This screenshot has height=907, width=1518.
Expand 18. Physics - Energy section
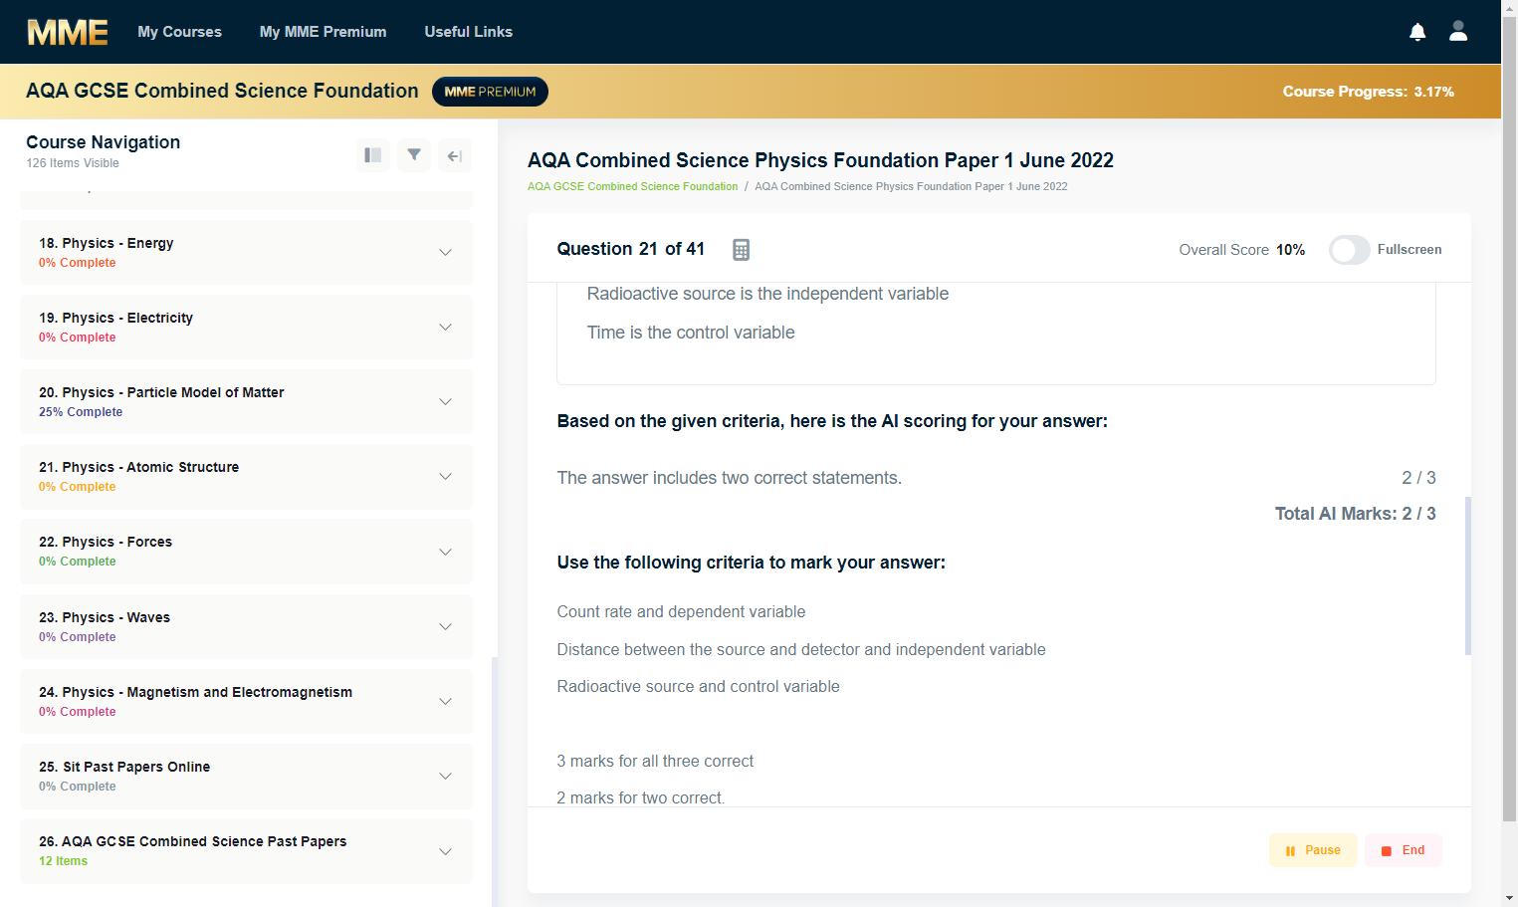coord(246,252)
